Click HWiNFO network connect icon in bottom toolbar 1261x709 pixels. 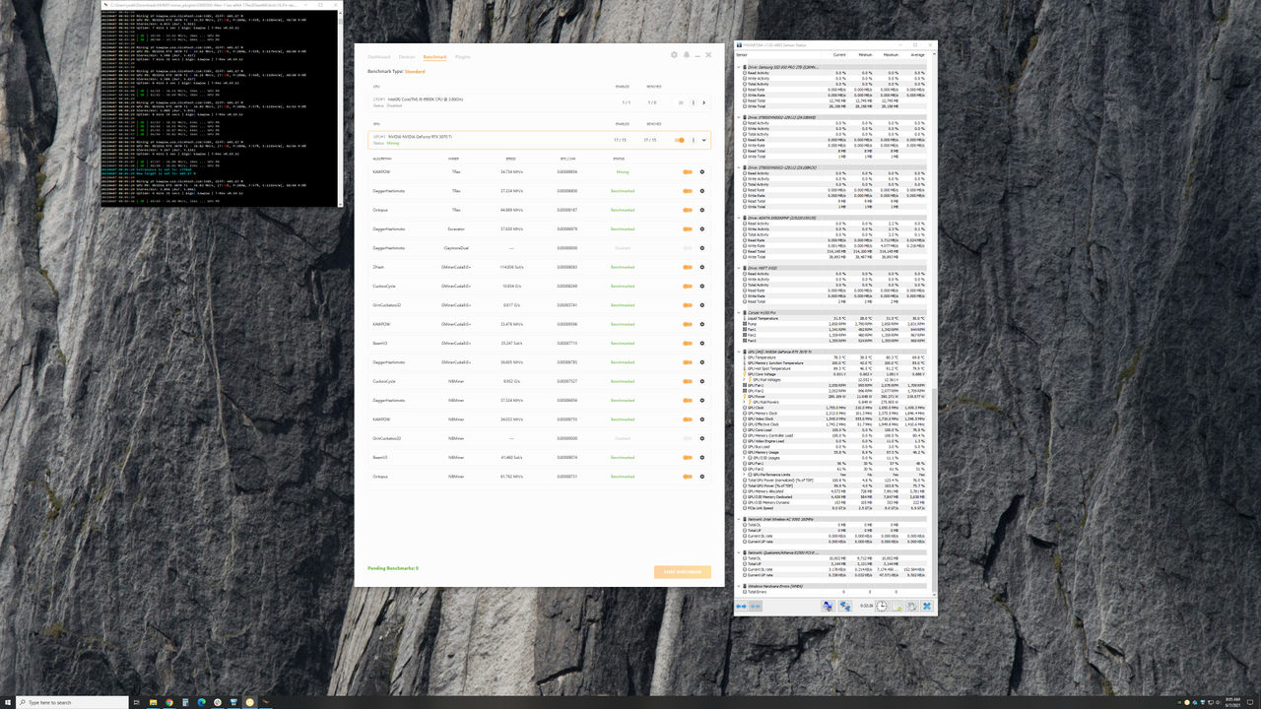pyautogui.click(x=844, y=607)
